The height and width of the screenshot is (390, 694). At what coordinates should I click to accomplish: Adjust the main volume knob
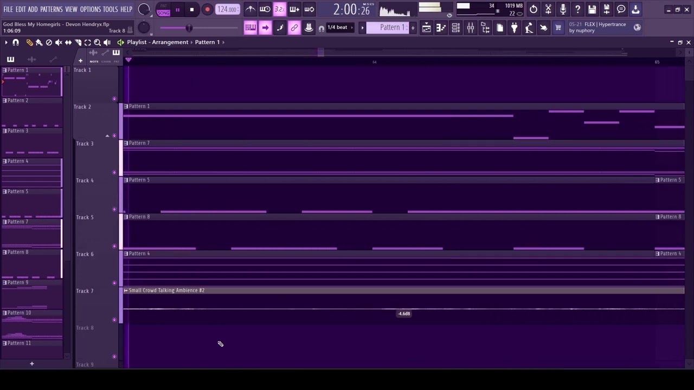(144, 9)
